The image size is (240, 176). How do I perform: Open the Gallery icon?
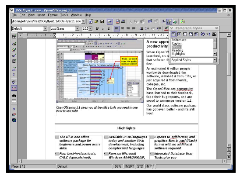[x=183, y=21]
